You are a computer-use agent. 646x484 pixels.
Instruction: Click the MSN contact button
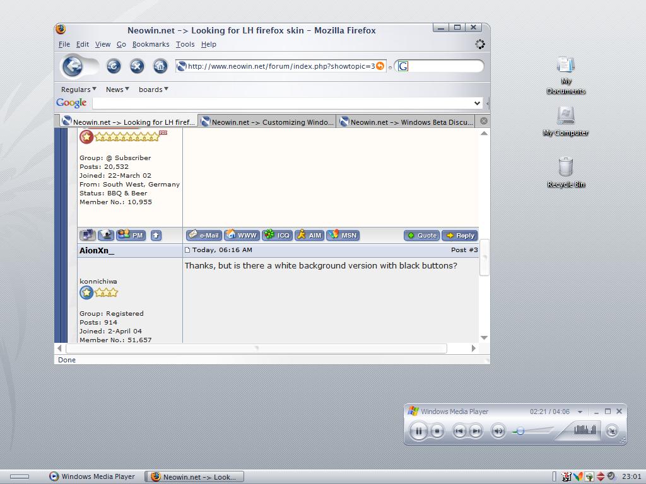click(343, 235)
